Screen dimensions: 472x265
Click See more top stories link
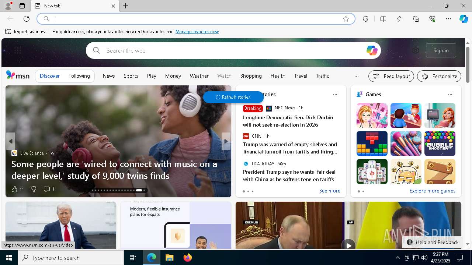point(330,191)
